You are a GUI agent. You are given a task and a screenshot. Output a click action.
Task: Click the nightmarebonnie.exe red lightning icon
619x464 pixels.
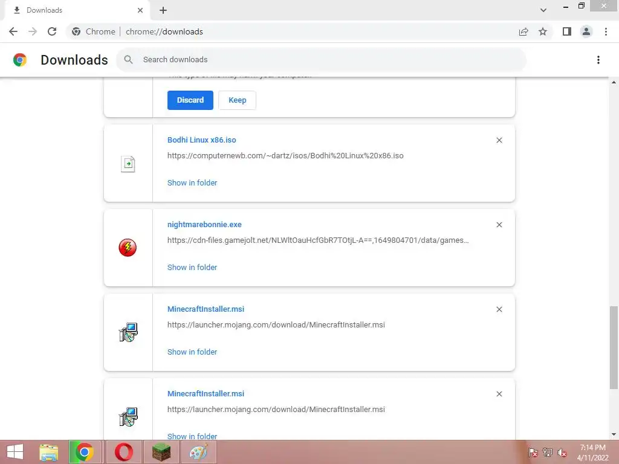coord(128,247)
